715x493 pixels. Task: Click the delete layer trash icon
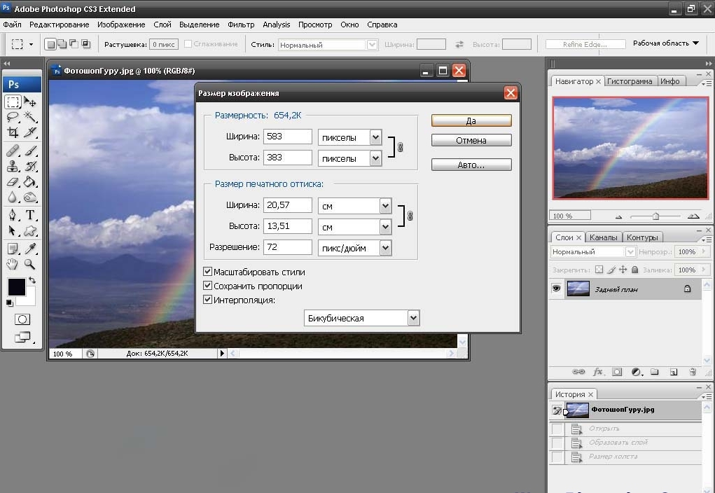693,372
